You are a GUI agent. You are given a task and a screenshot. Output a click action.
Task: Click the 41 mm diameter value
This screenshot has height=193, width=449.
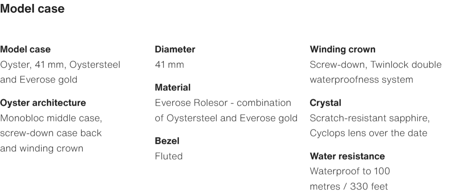(x=169, y=64)
